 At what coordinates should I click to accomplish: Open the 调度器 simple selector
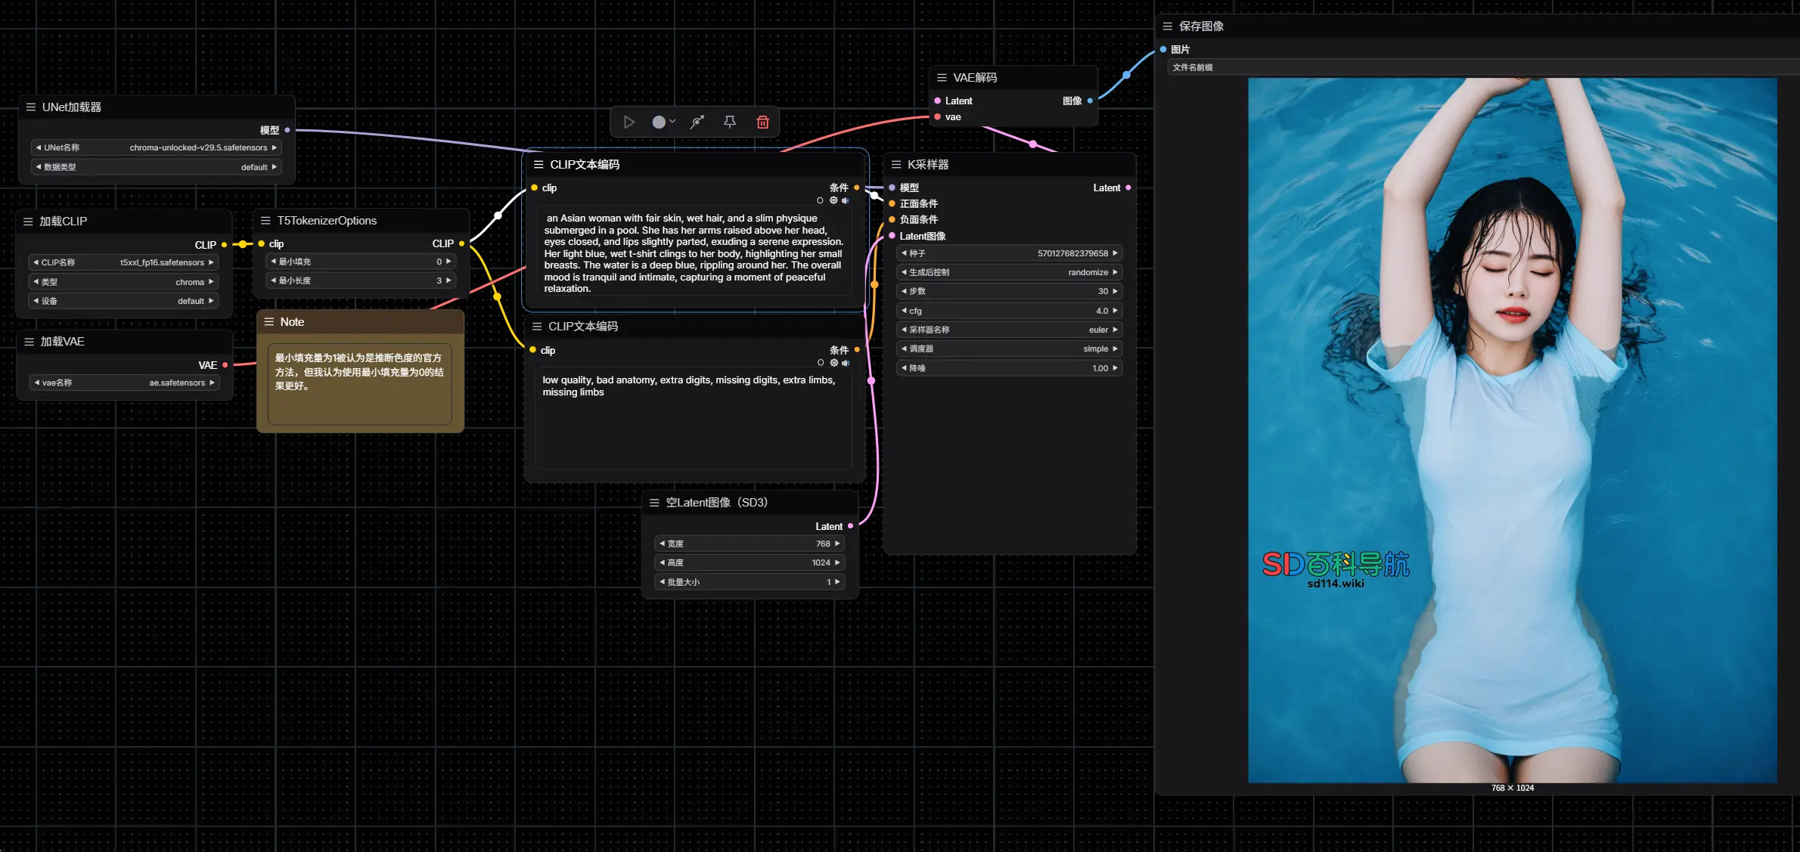point(1009,349)
